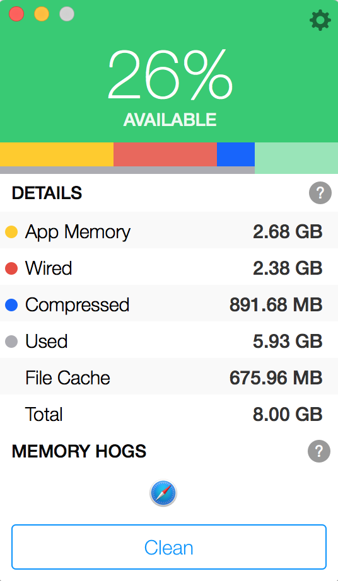Close the window with the red button
The width and height of the screenshot is (338, 581).
click(x=16, y=14)
